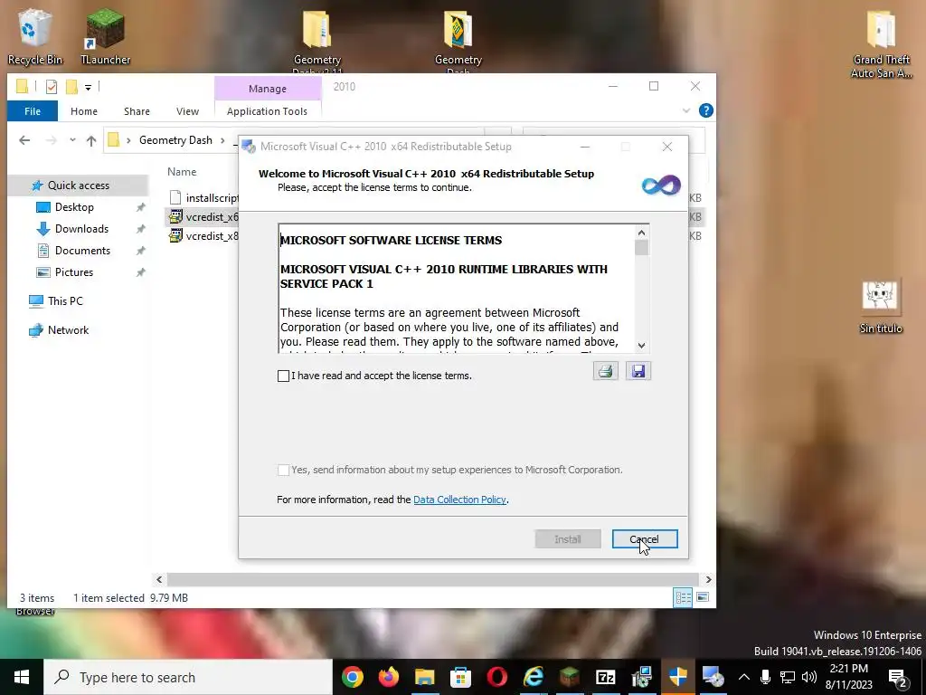Go up one folder level
Screen dimensions: 926x695
(x=91, y=140)
